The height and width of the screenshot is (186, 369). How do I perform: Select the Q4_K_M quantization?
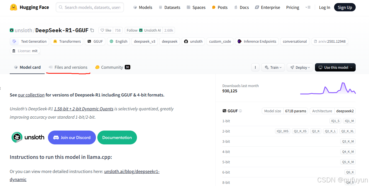pos(348,152)
